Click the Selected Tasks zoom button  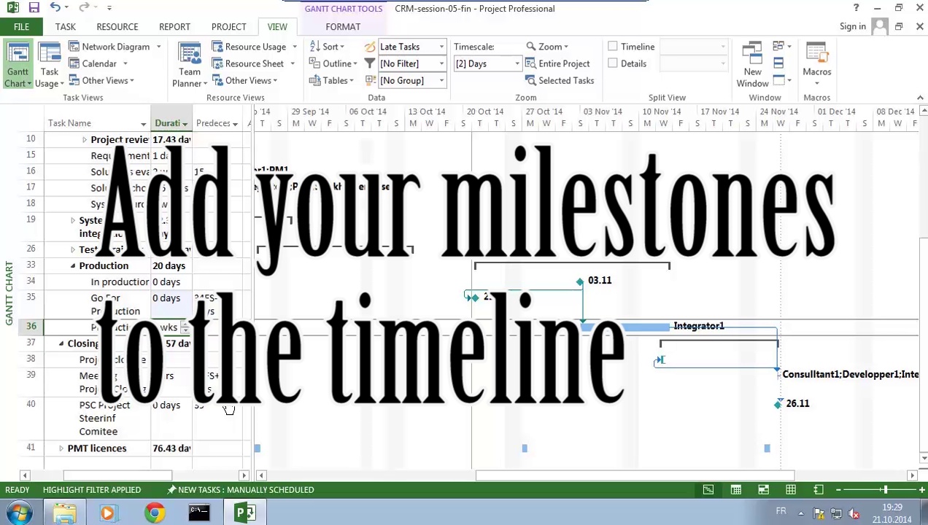click(559, 81)
